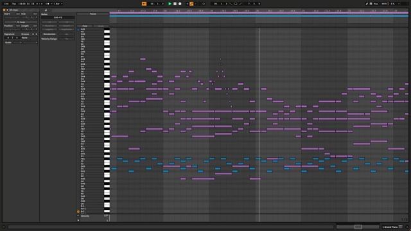Select the tempo value field
411x231 pixels.
click(22, 4)
